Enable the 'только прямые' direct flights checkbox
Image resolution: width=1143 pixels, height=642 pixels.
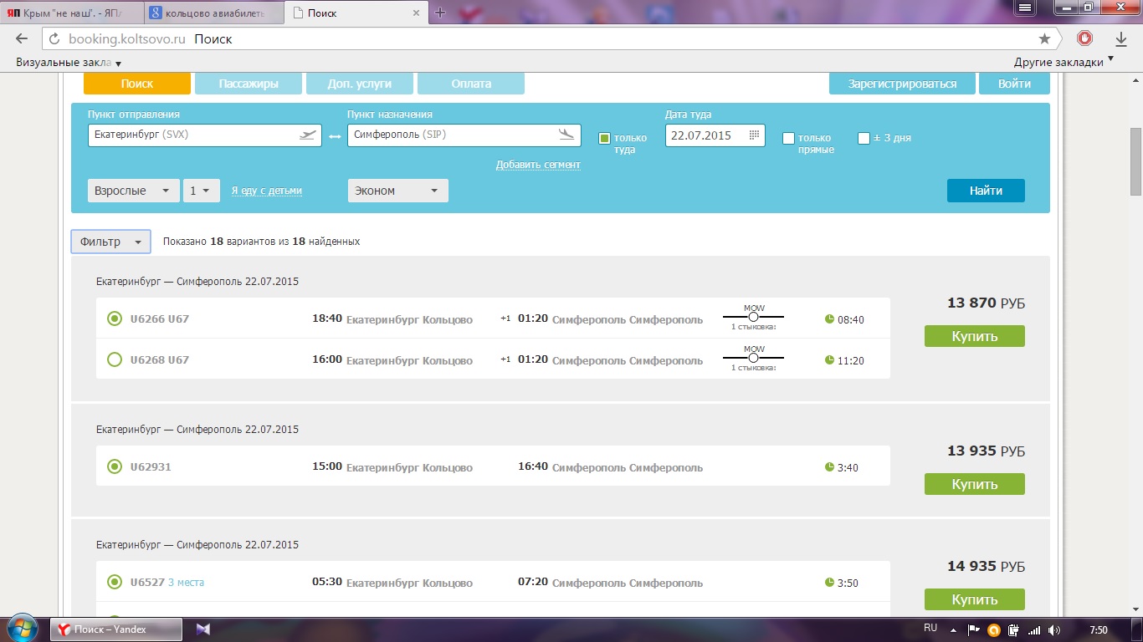(x=788, y=138)
